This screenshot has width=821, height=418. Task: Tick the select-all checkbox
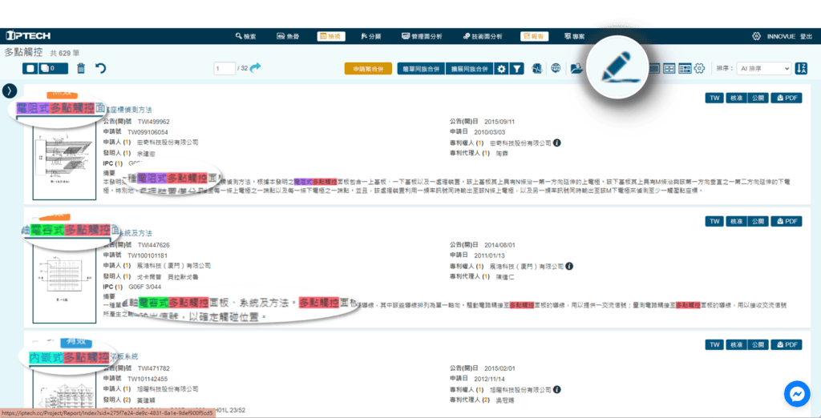(x=30, y=69)
